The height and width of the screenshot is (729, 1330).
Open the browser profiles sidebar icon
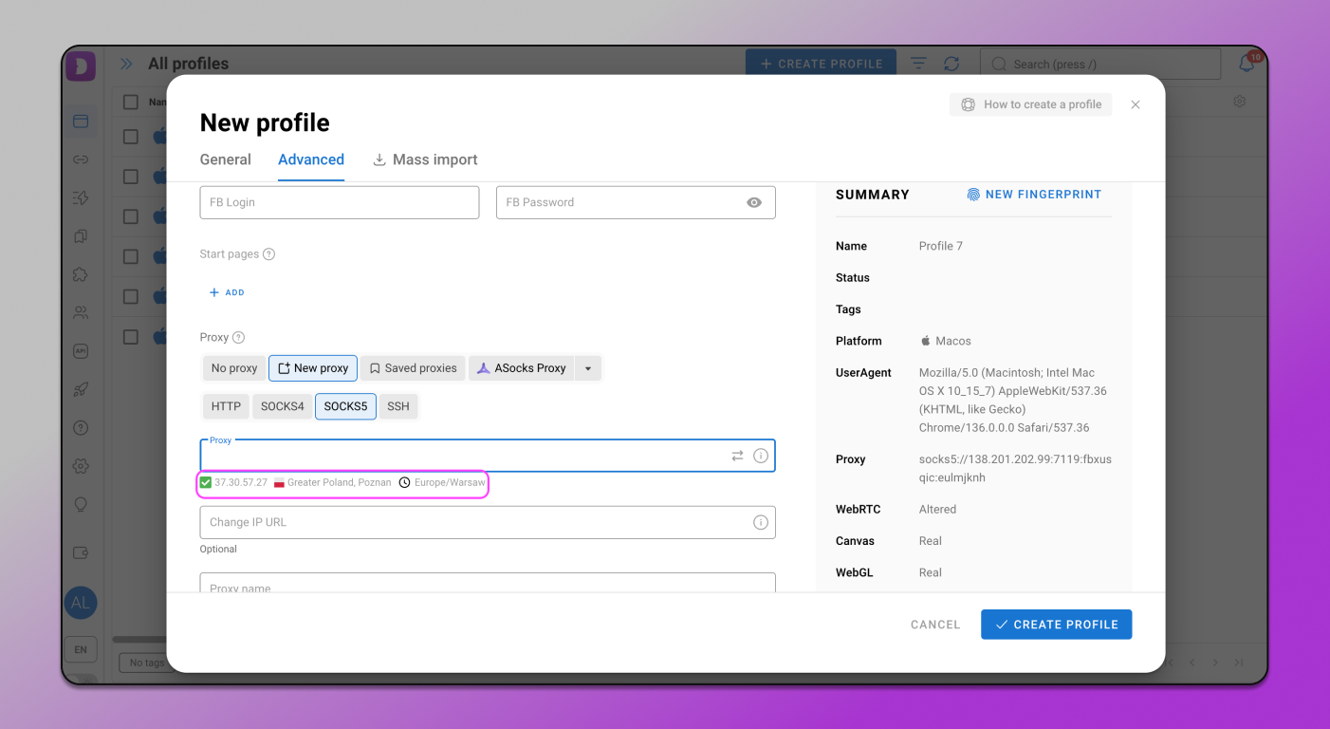[81, 121]
